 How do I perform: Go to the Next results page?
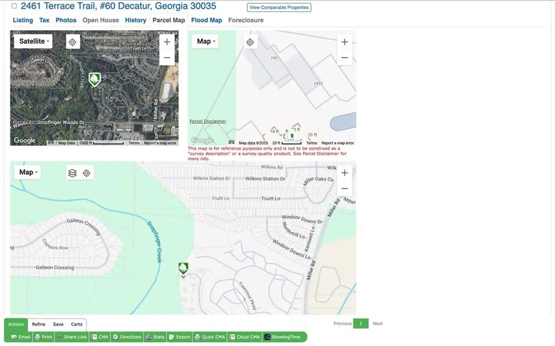pyautogui.click(x=378, y=324)
